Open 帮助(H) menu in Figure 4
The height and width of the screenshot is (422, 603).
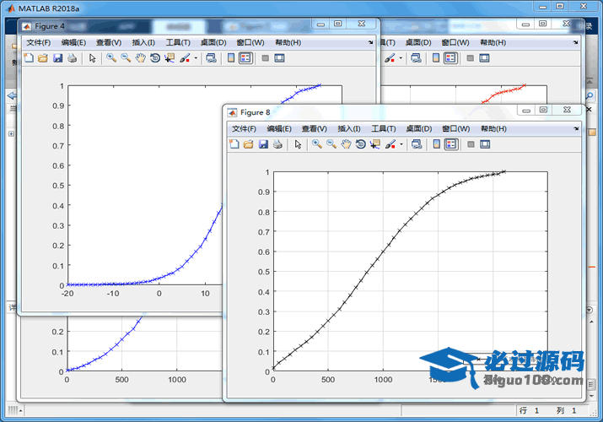[288, 42]
